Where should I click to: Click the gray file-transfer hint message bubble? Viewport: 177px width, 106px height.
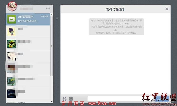tap(116, 27)
